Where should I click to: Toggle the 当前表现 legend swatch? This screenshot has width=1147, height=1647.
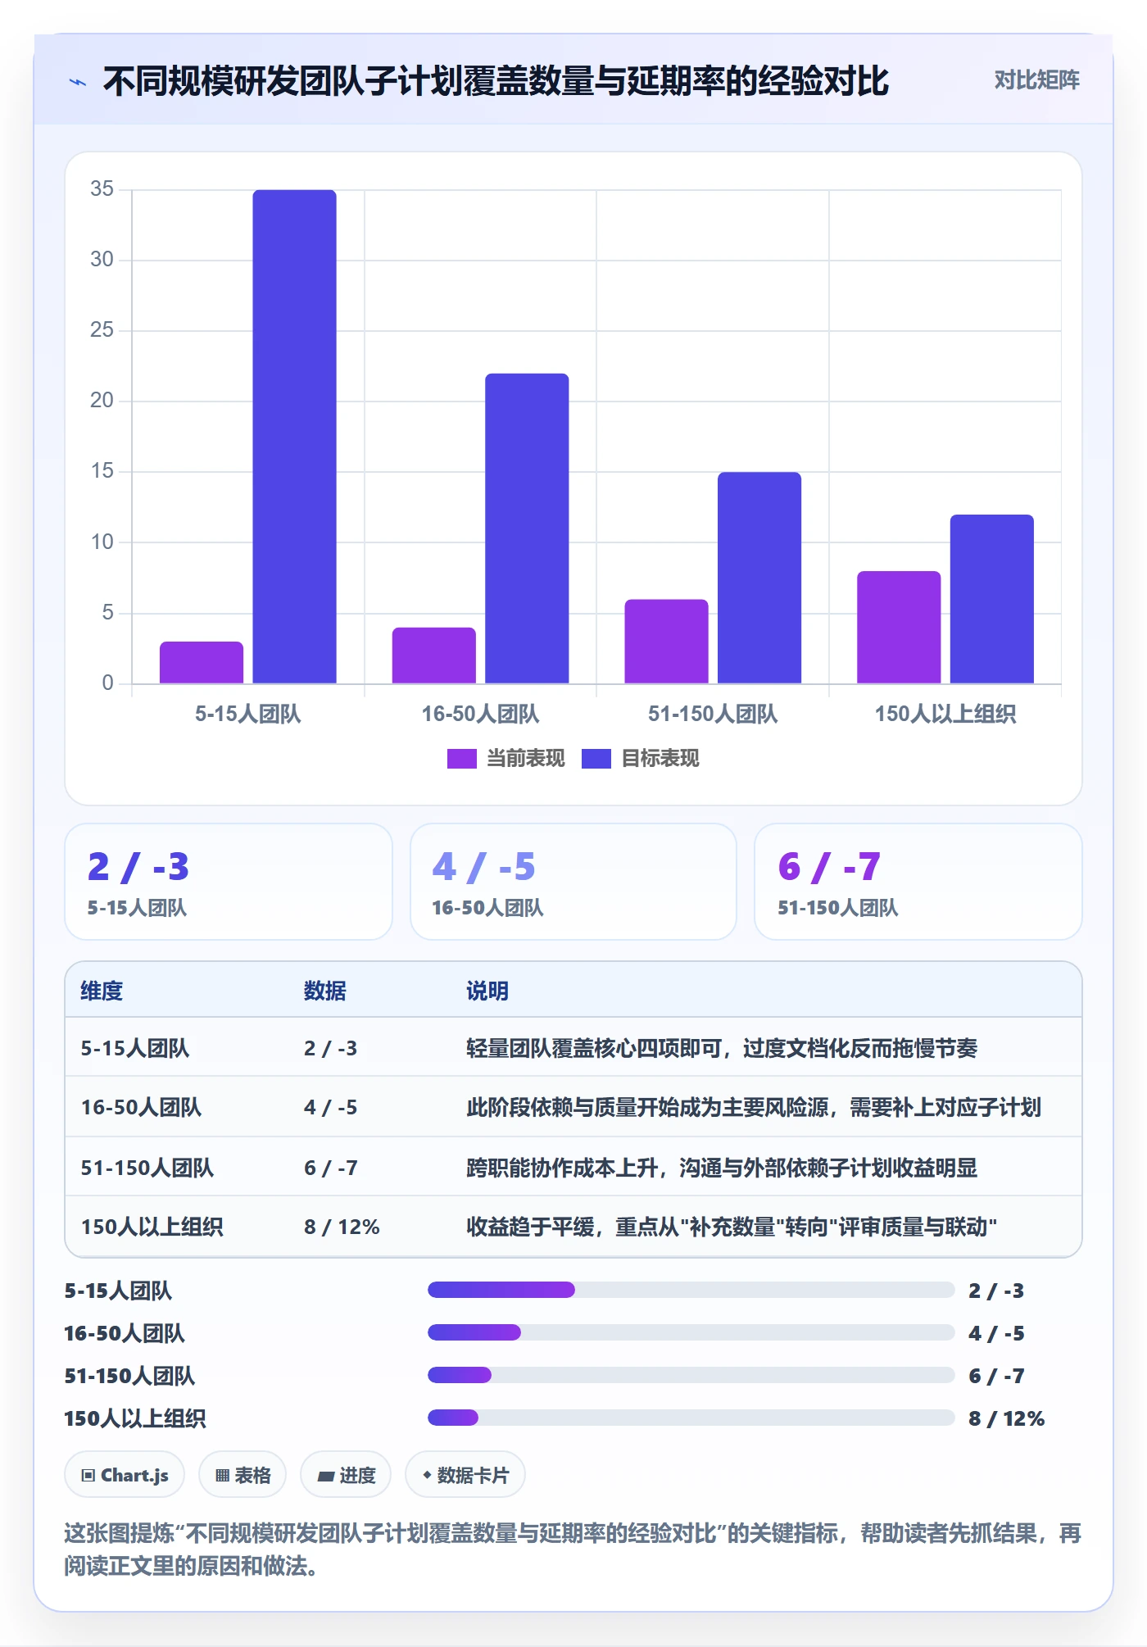pyautogui.click(x=461, y=759)
